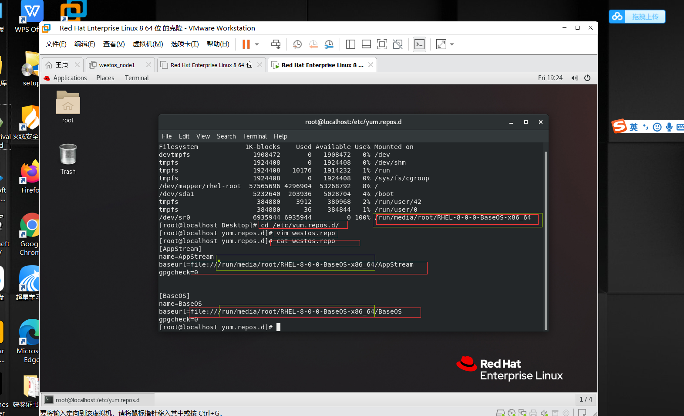Open the terminal Edit menu

click(x=184, y=136)
